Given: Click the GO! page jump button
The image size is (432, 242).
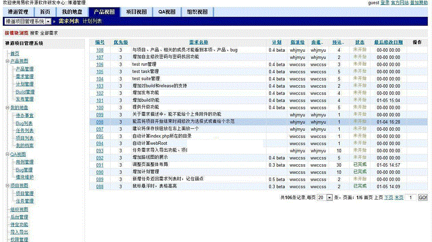Looking at the screenshot, I should coord(423,198).
